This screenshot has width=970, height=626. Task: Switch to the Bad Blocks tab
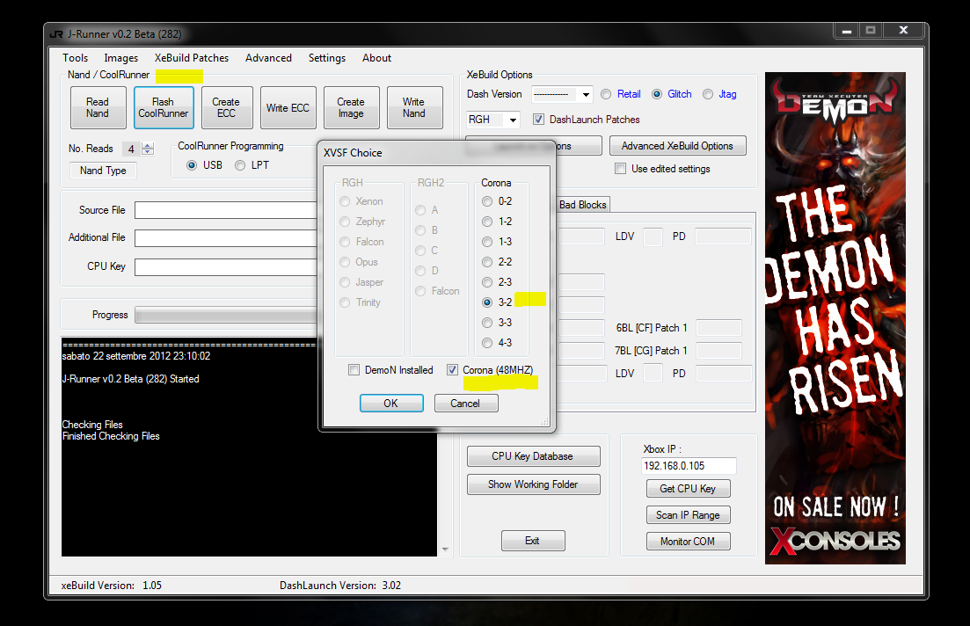click(582, 205)
